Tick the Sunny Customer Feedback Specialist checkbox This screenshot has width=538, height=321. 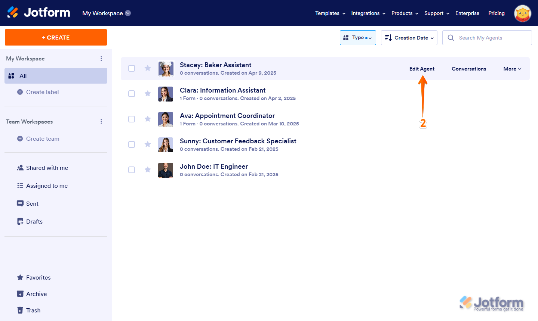pyautogui.click(x=132, y=144)
